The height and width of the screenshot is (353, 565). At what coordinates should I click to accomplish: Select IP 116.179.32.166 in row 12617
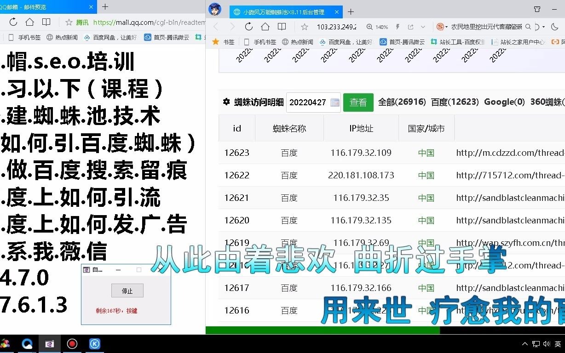pos(361,288)
